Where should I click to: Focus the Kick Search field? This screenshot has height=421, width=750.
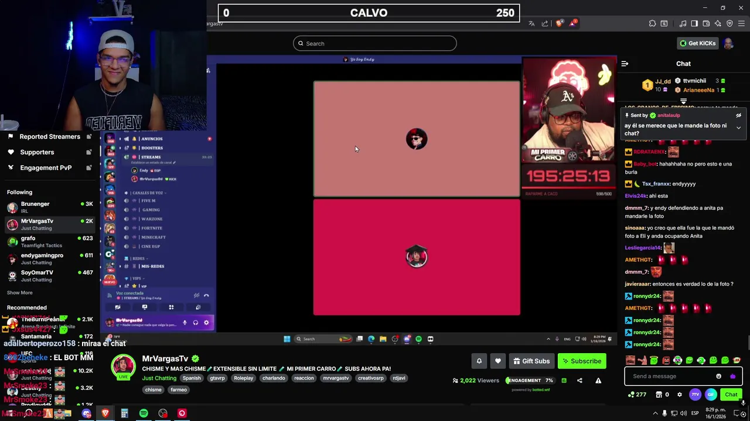pos(375,43)
